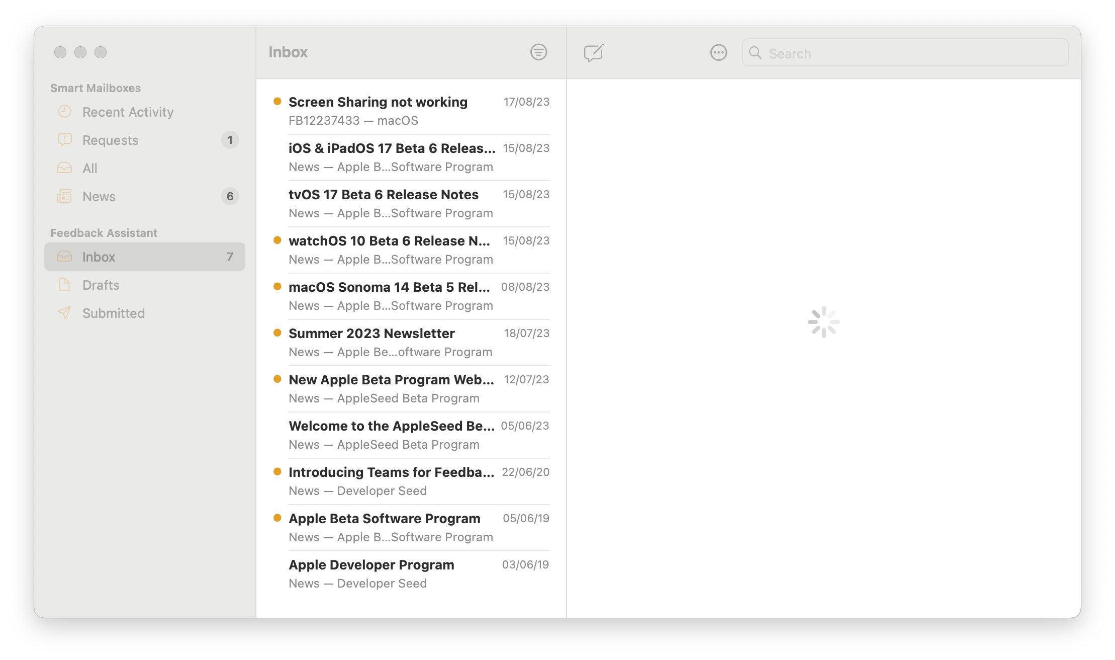Screen dimensions: 1115x660
Task: Open the ellipsis more-actions menu
Action: [x=718, y=52]
